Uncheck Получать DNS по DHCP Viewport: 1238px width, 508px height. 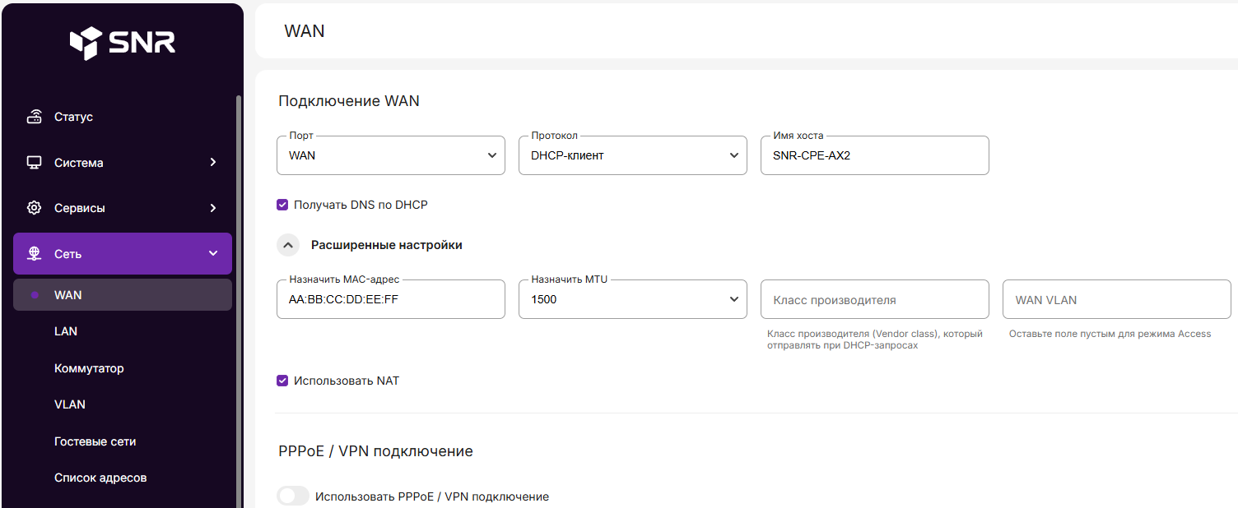click(282, 205)
